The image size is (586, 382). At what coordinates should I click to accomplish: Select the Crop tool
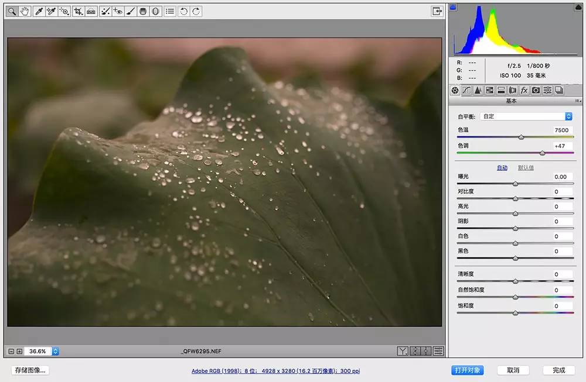[78, 11]
